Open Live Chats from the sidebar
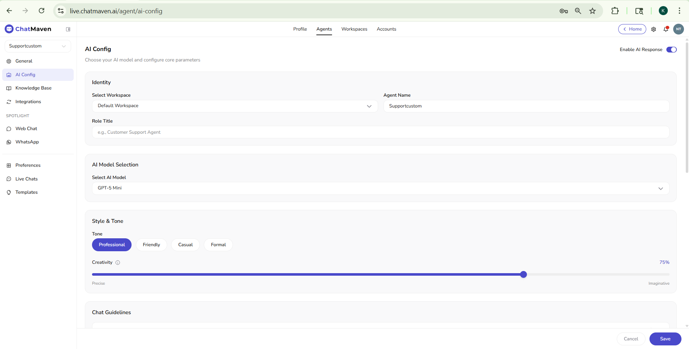Image resolution: width=689 pixels, height=349 pixels. 26,179
